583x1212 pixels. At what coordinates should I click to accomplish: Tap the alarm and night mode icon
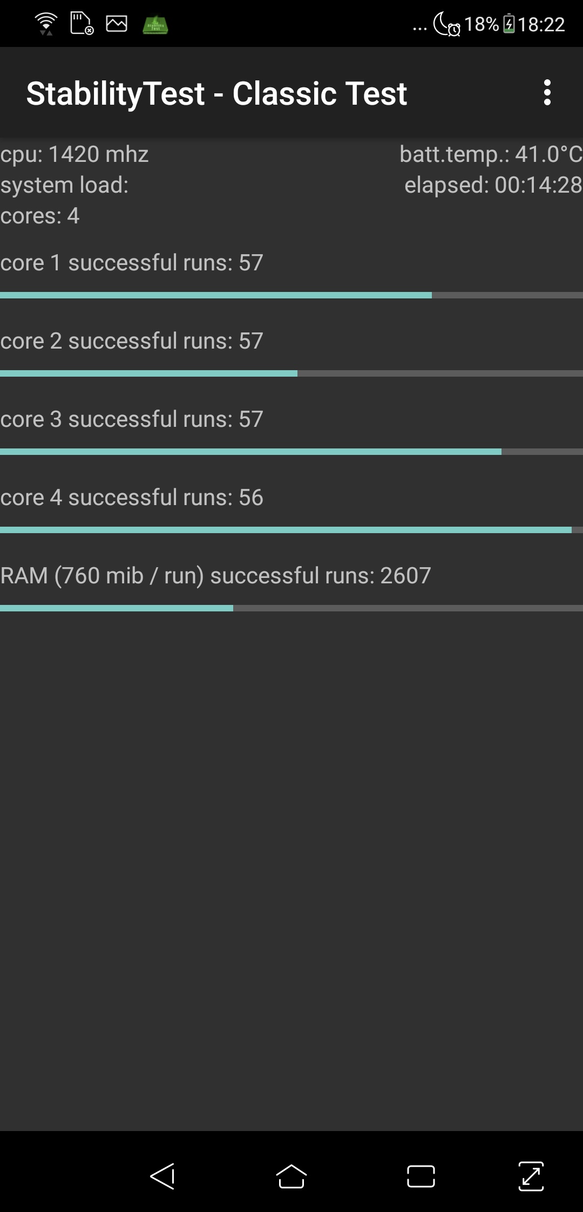(447, 24)
